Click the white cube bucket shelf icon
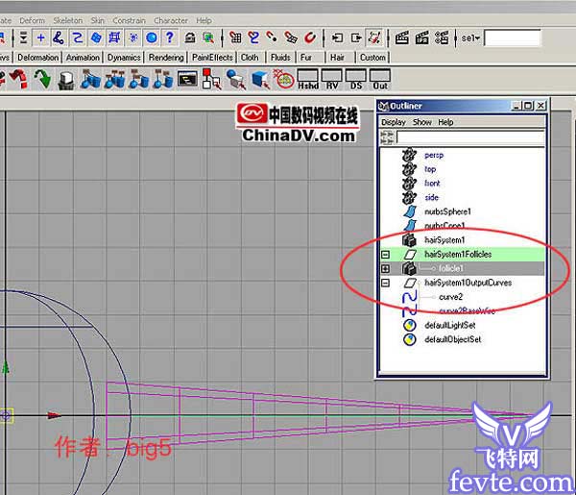Viewport: 576px width, 495px height. pyautogui.click(x=66, y=80)
